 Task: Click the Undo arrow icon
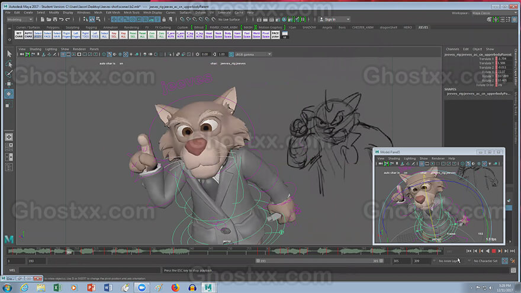(x=62, y=20)
